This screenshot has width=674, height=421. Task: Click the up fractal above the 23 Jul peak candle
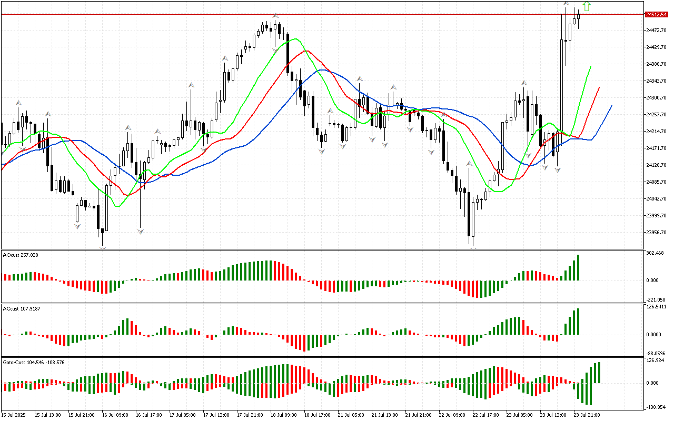pos(566,4)
